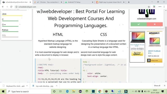Close the Right way to power down tab
Viewport: 167px width, 94px height.
(x=124, y=2)
